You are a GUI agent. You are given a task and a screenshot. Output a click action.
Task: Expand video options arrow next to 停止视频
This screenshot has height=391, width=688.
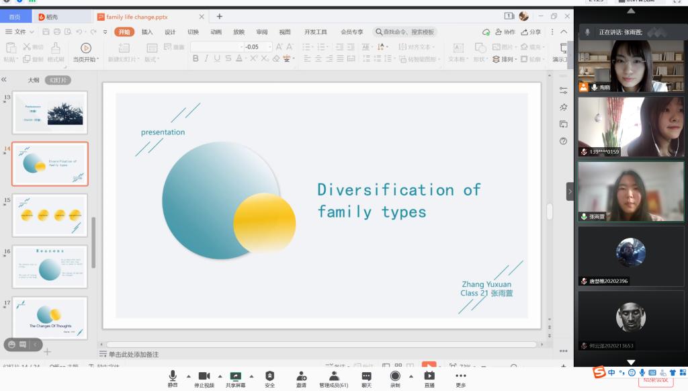pyautogui.click(x=220, y=376)
